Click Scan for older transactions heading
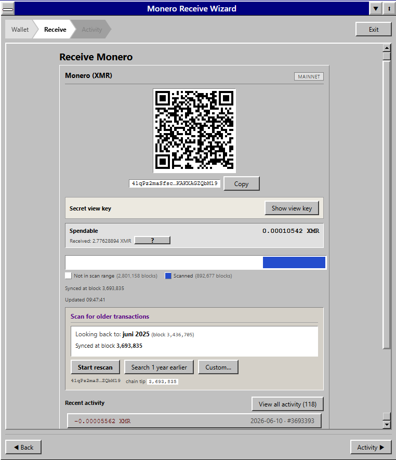The width and height of the screenshot is (396, 460). [x=110, y=316]
